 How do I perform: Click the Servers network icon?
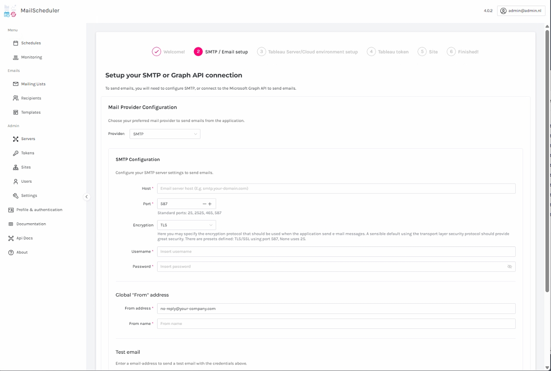pyautogui.click(x=16, y=139)
